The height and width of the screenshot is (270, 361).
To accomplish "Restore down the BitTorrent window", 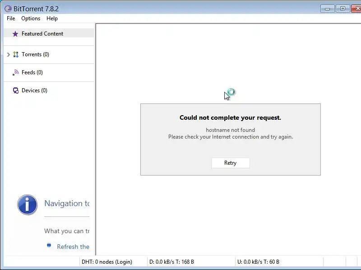I will 342,9.
